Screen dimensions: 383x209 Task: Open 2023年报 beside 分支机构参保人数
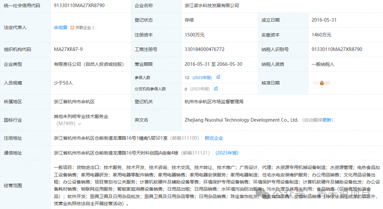[x=200, y=88]
